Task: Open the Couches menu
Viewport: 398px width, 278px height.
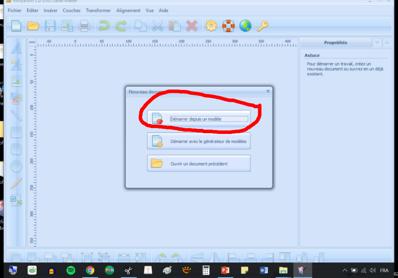Action: coord(71,10)
